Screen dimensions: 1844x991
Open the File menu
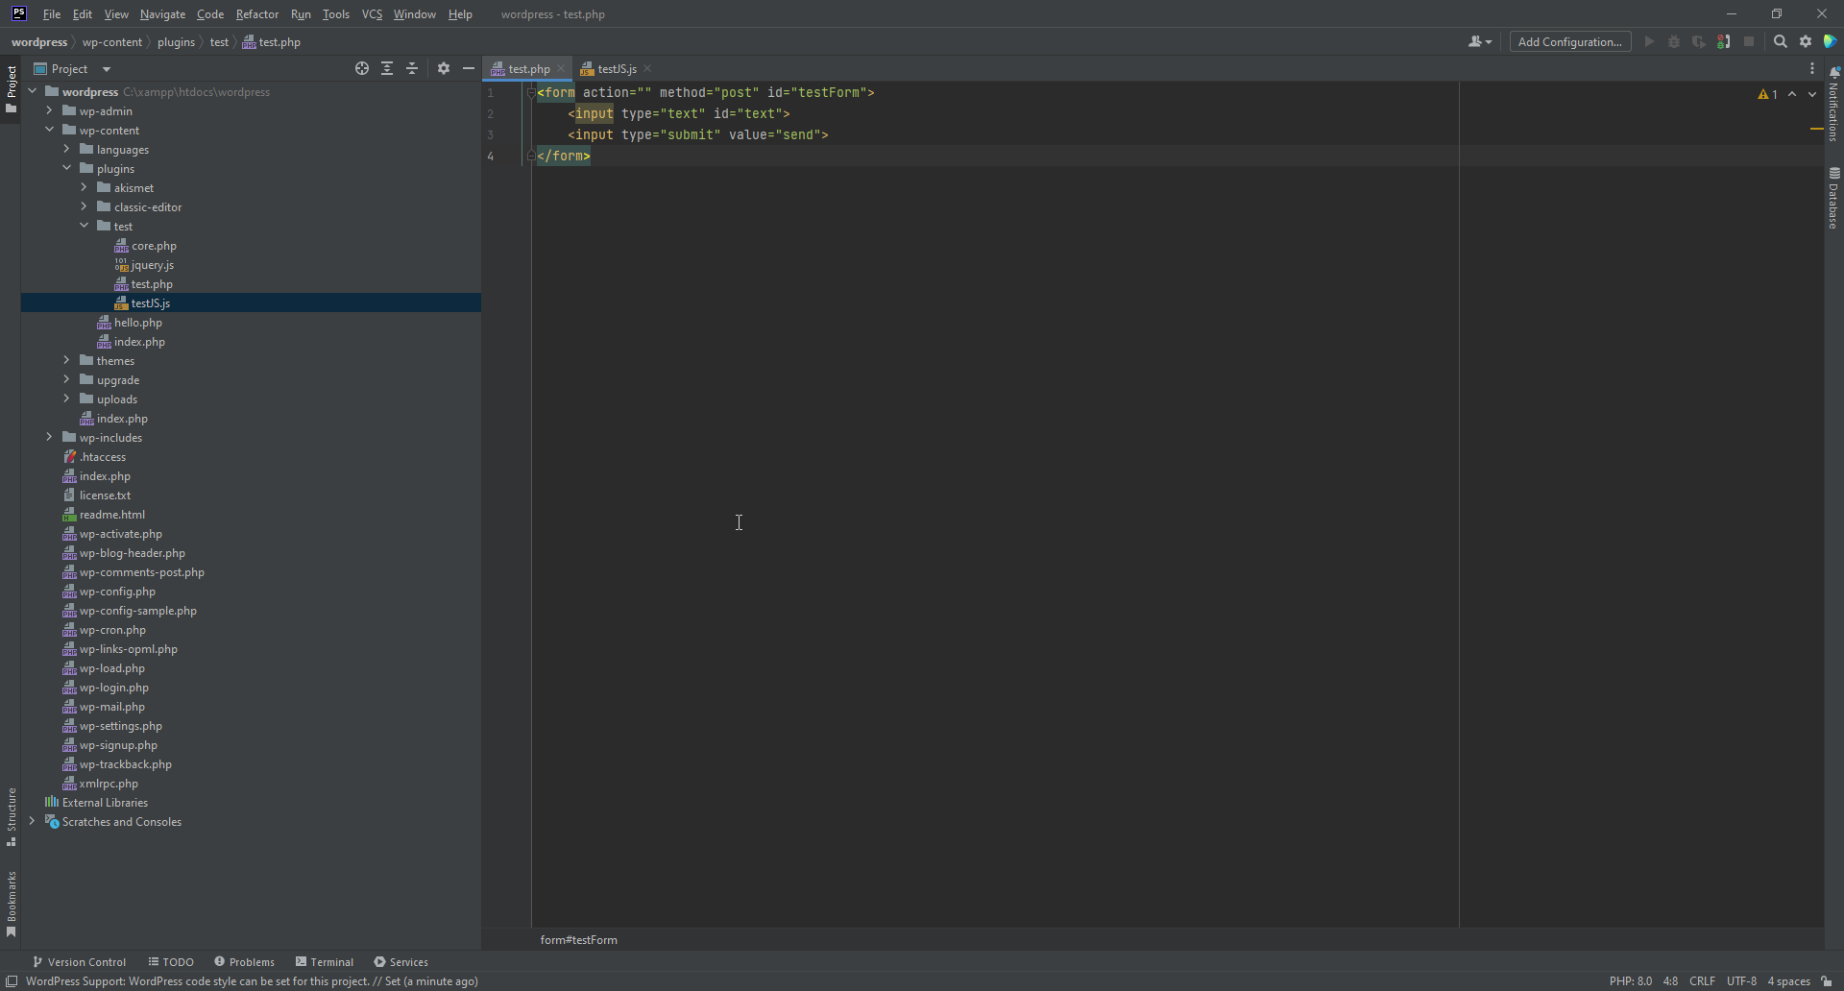point(52,14)
